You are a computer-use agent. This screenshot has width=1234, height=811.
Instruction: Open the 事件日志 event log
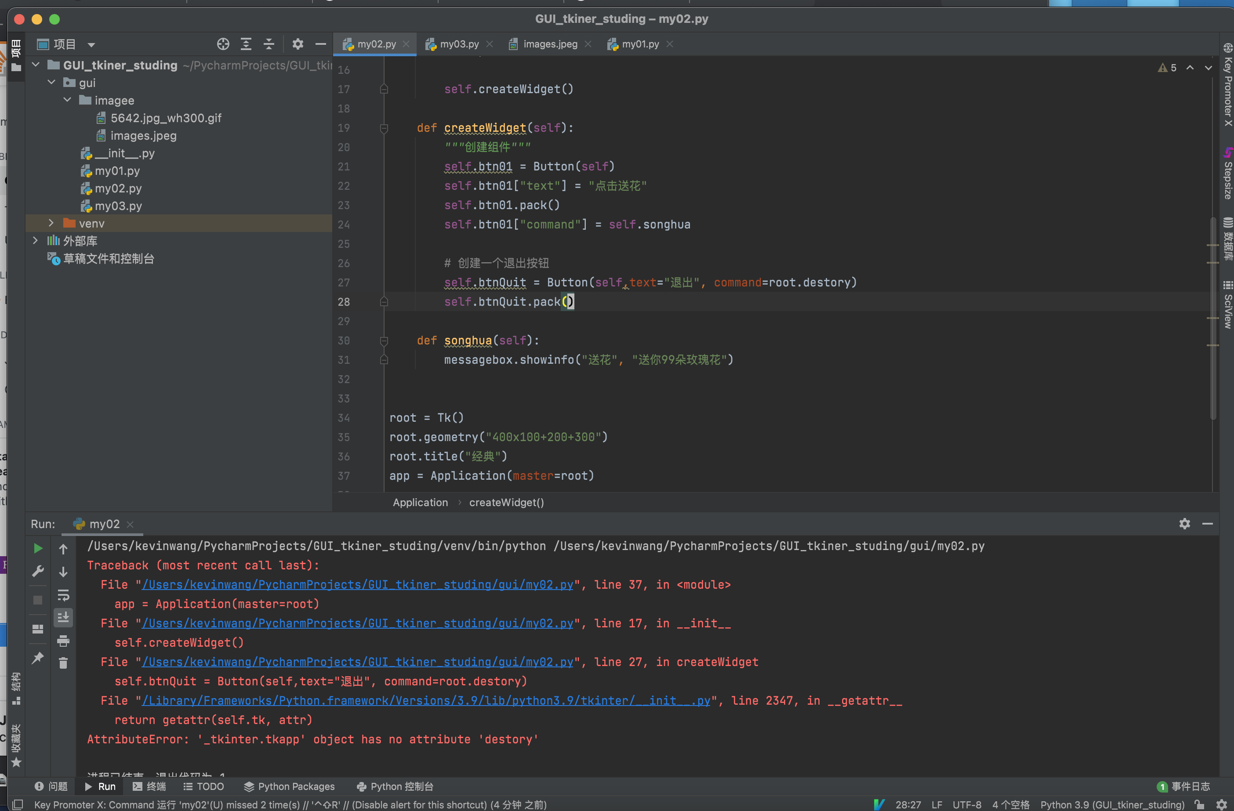[1184, 787]
